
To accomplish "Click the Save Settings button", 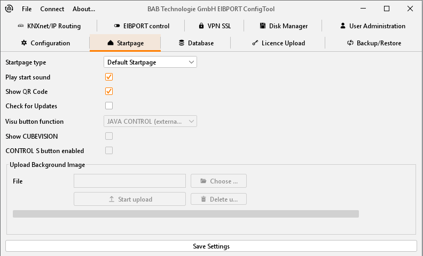I will [x=211, y=246].
